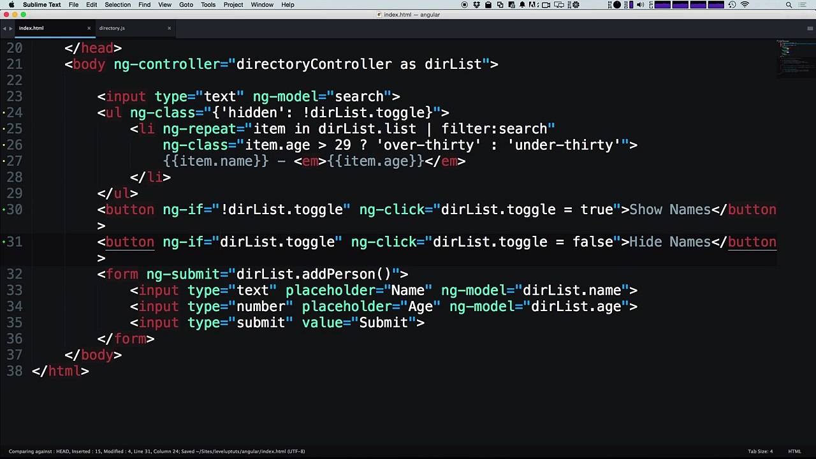Click the modified marker beside line 30
The width and height of the screenshot is (816, 459).
(x=4, y=210)
